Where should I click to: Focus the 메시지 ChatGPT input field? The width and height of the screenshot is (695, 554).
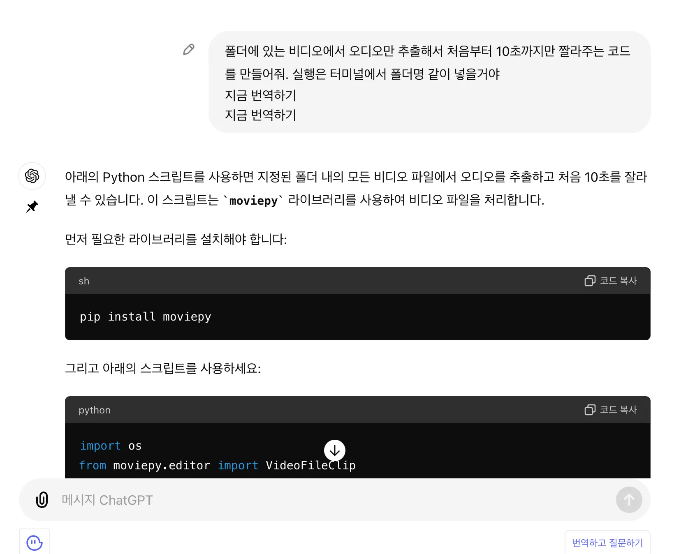[x=335, y=500]
